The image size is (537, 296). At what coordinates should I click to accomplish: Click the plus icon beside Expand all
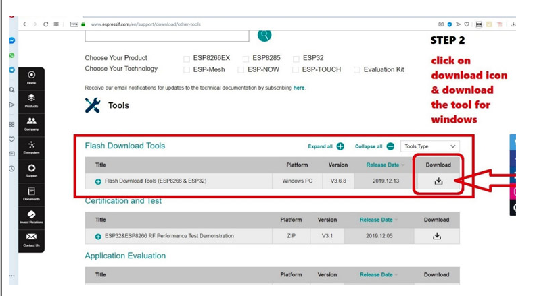pyautogui.click(x=340, y=146)
